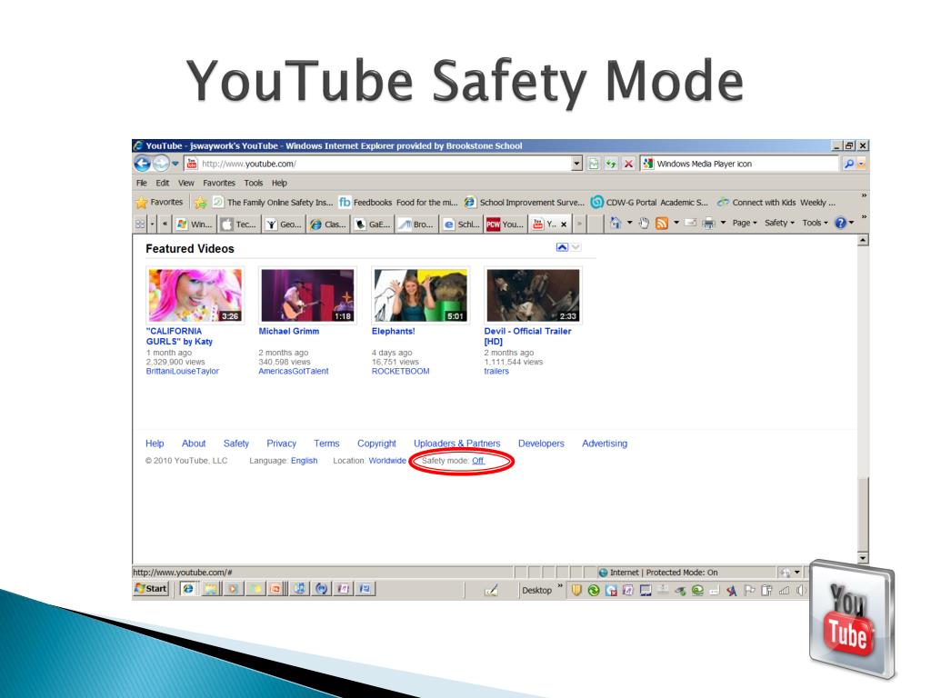Open the California Gurls video thumbnail
Screen dimensions: 931x698
click(x=195, y=295)
